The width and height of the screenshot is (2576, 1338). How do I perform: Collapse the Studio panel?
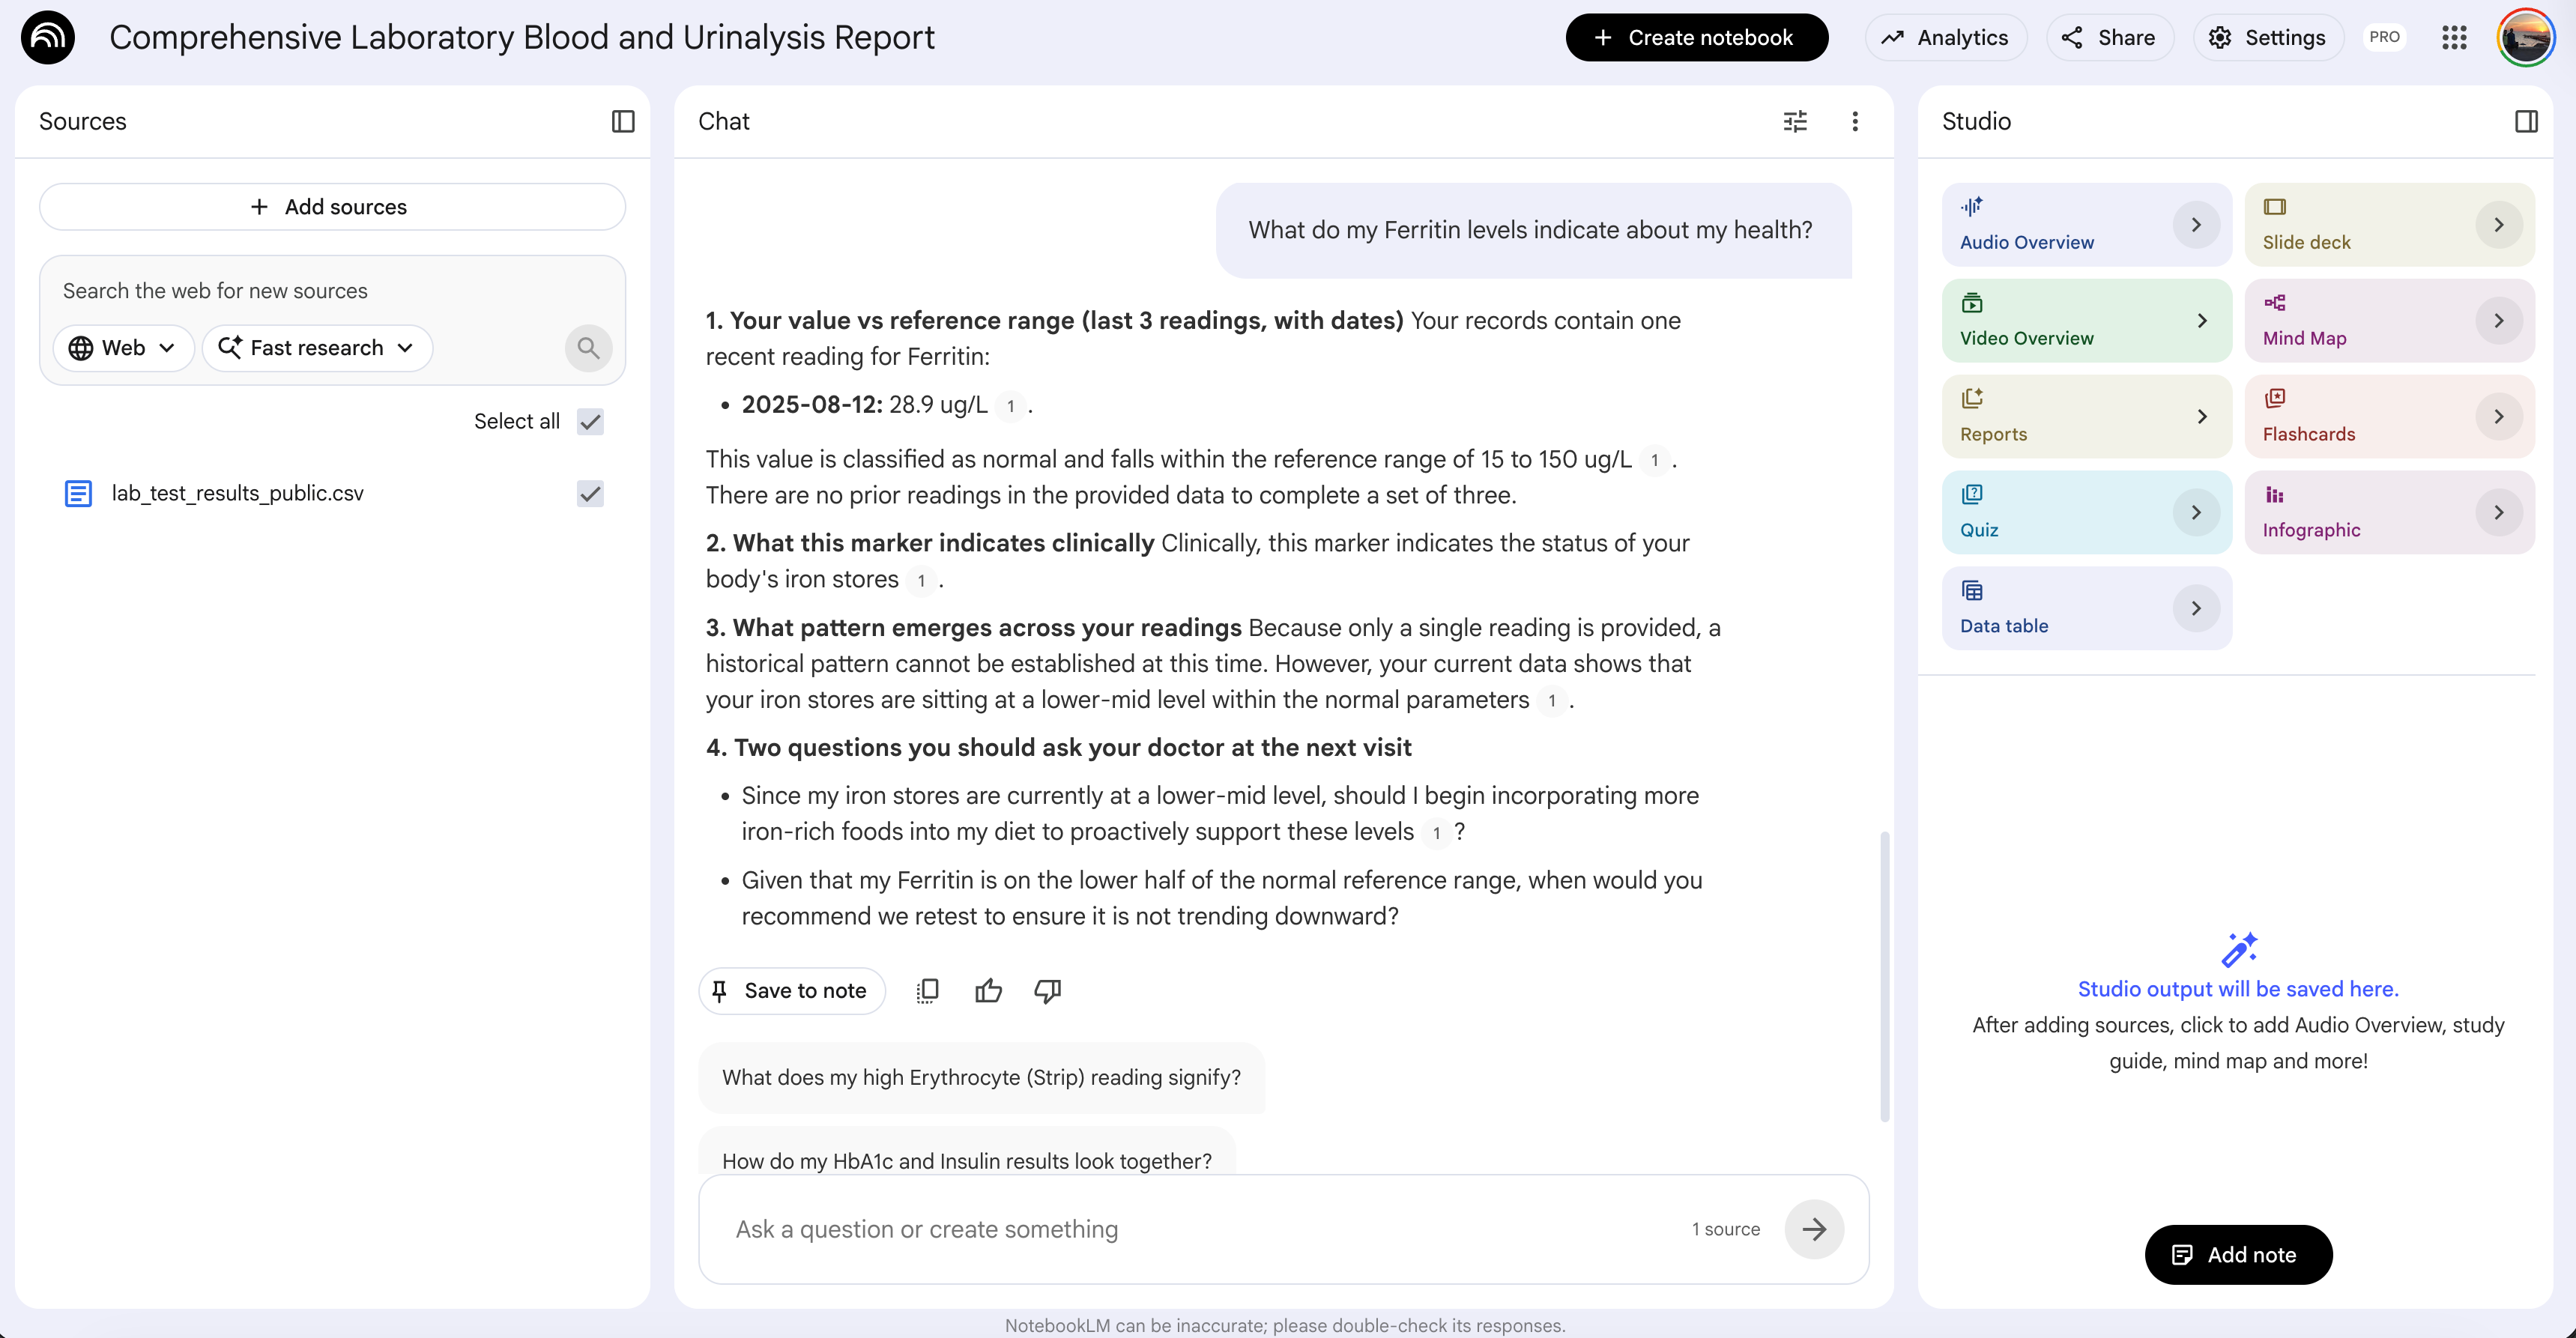click(2525, 121)
